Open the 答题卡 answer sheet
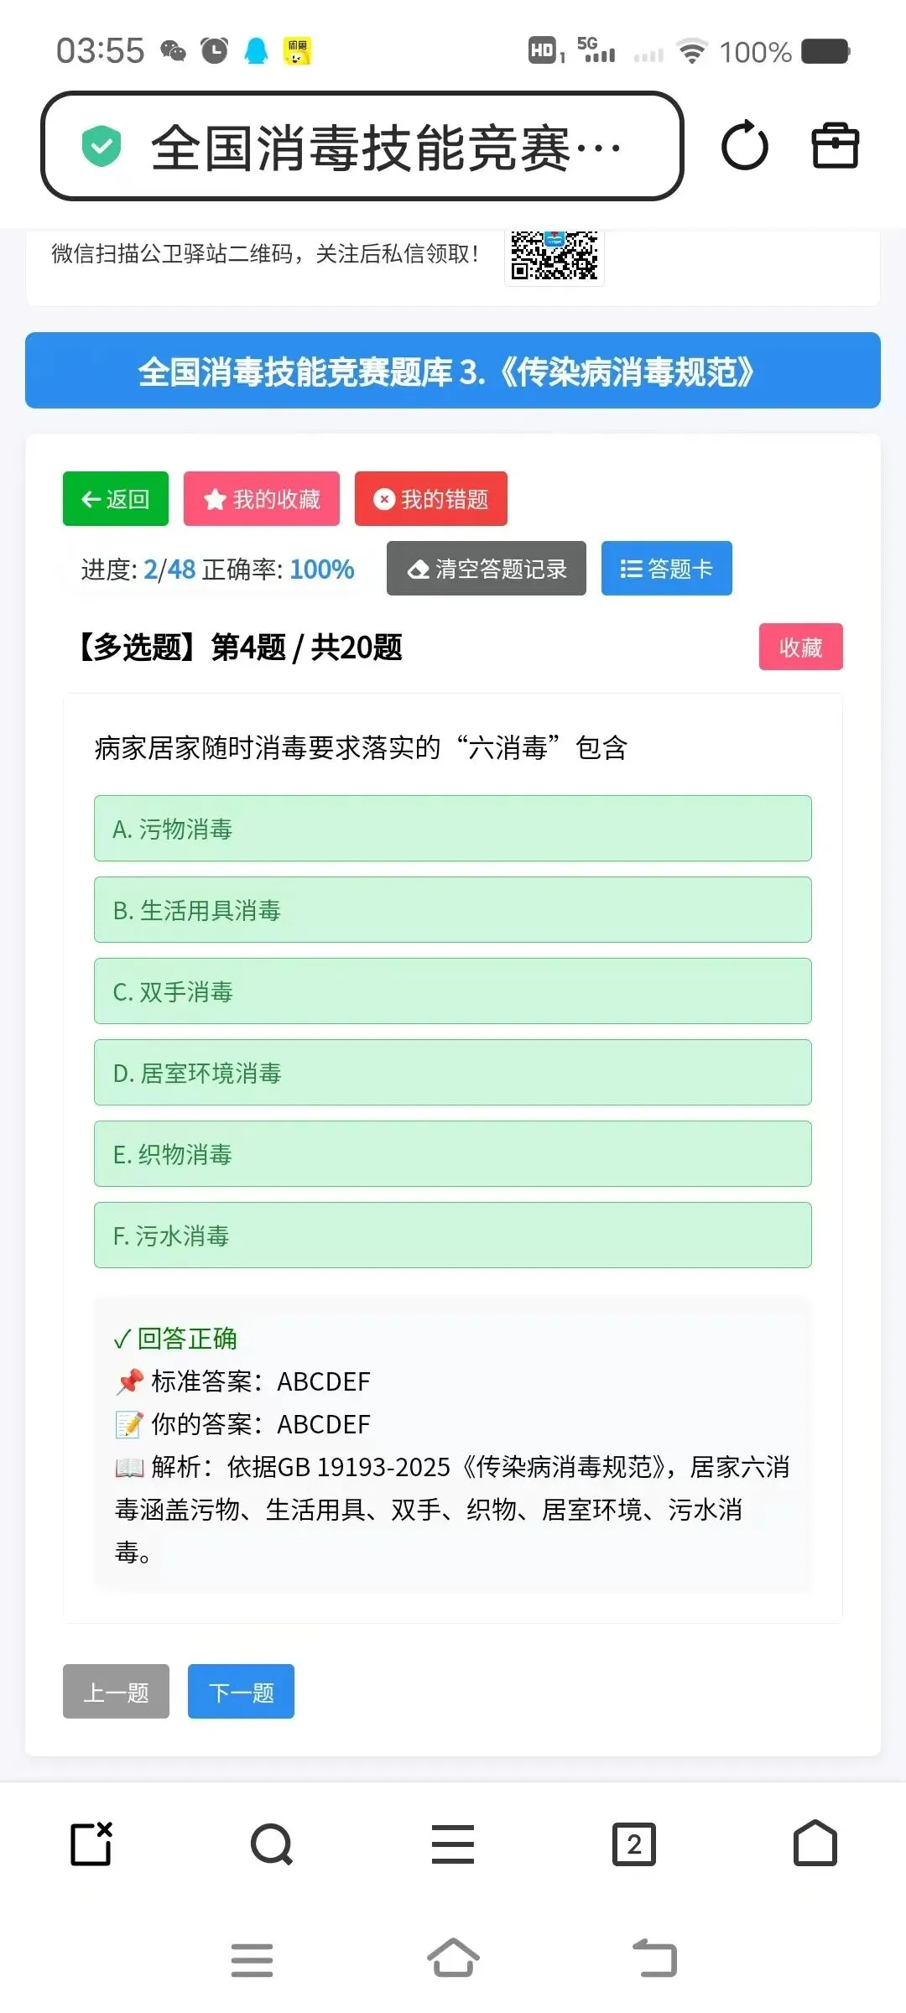 [x=667, y=569]
